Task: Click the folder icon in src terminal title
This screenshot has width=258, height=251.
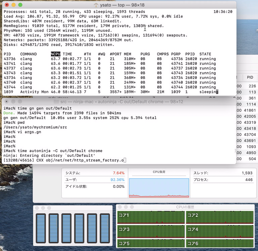Action: [x=56, y=101]
